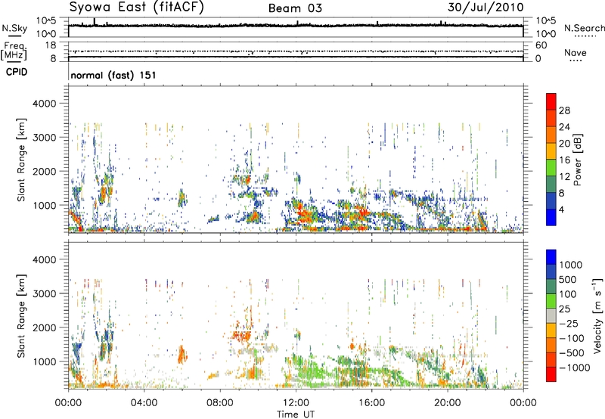Click the '60' Nave axis tick label
The height and width of the screenshot is (419, 605).
tap(541, 45)
